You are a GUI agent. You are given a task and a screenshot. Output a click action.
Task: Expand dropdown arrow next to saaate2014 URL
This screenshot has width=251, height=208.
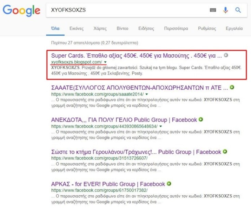[147, 94]
